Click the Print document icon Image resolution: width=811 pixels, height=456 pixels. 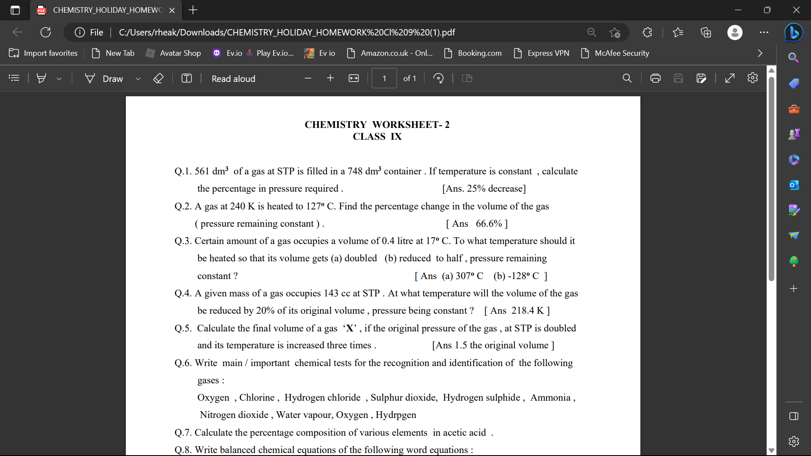[x=655, y=78]
